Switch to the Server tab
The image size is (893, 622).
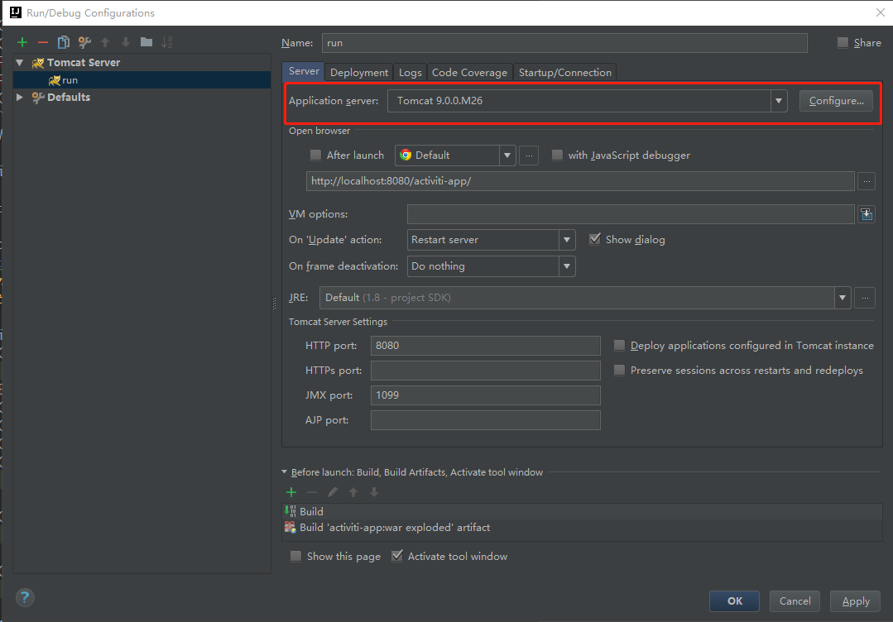click(x=304, y=71)
